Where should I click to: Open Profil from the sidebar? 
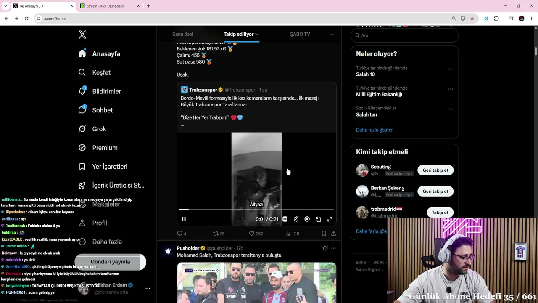point(93,223)
